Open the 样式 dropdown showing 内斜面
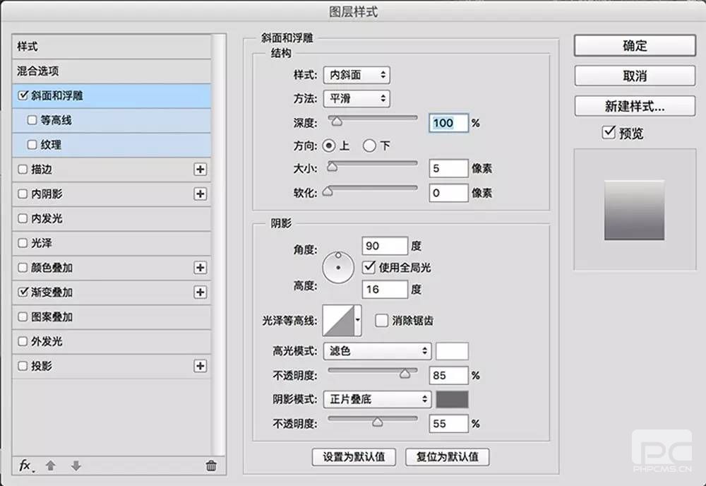 tap(357, 74)
